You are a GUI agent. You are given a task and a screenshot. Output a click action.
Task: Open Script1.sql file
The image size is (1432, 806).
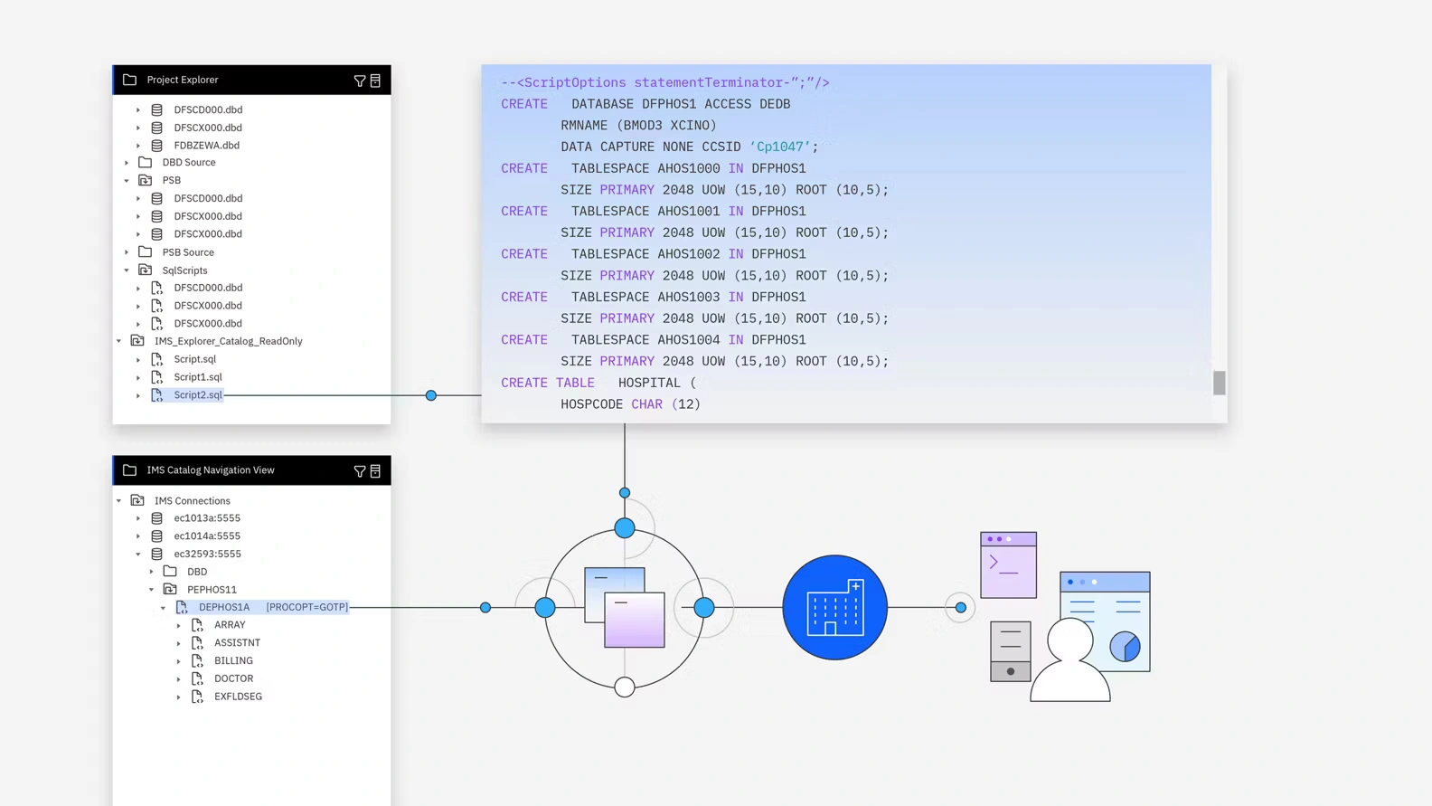click(197, 377)
